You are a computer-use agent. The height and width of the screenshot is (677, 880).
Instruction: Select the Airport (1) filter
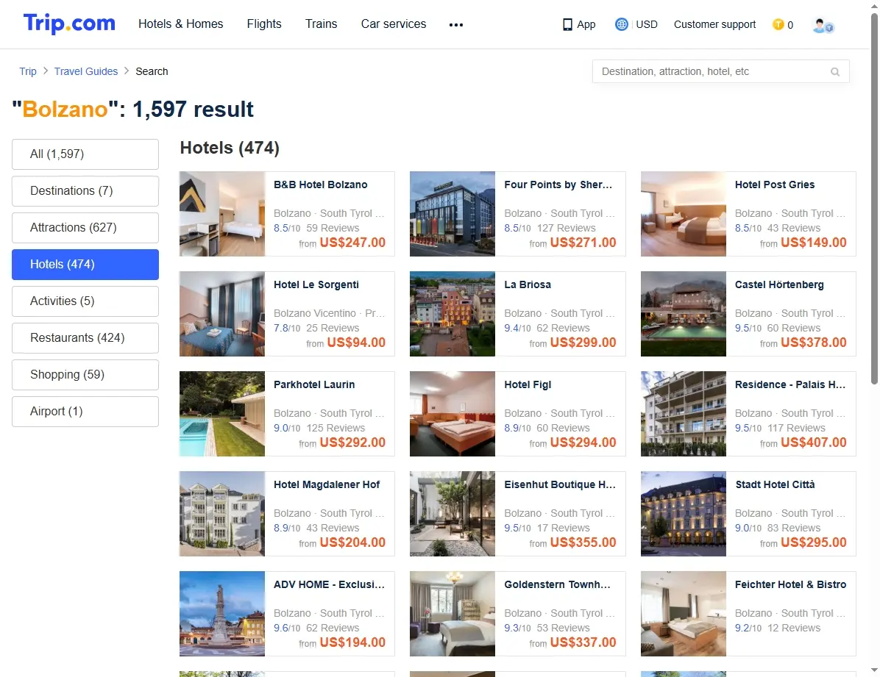point(85,411)
